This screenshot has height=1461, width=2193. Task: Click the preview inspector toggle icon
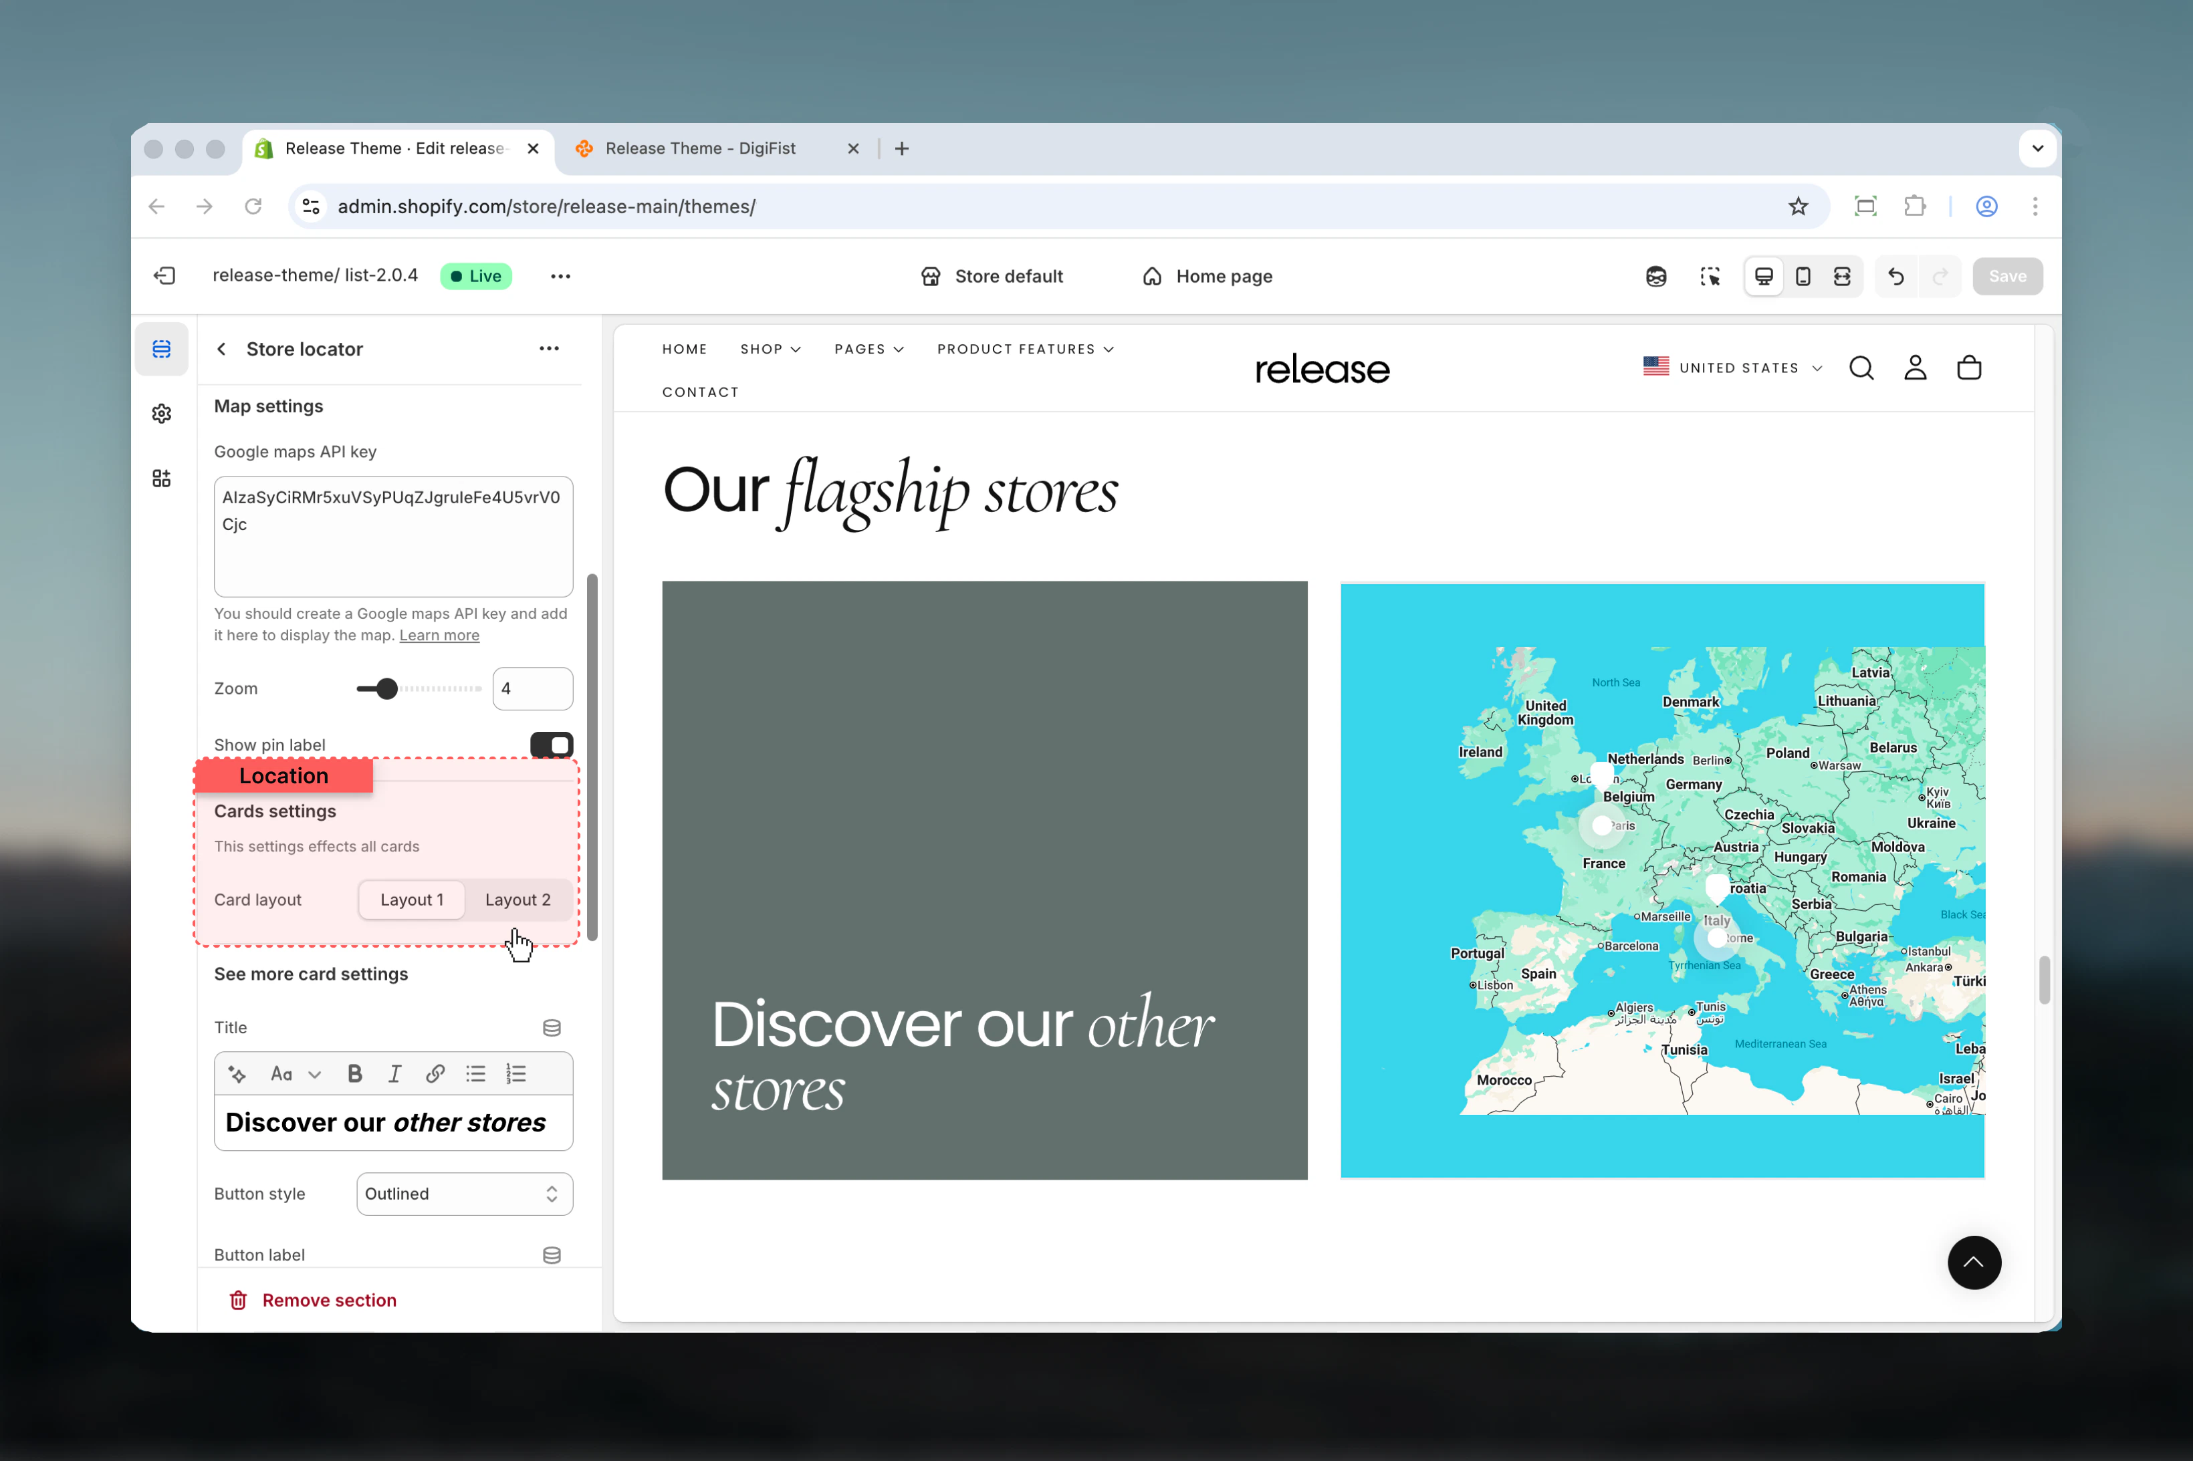[1710, 277]
